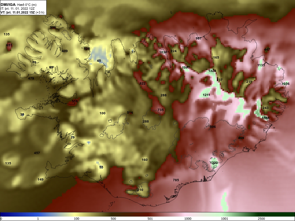Select the map value 211
The image size is (295, 221).
click(x=249, y=82)
